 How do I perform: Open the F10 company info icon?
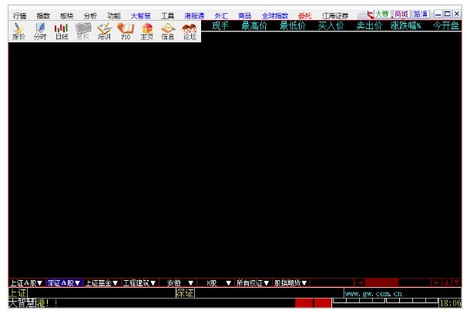point(126,32)
